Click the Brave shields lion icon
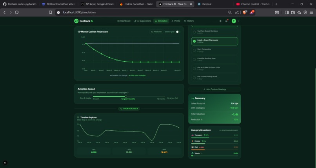The height and width of the screenshot is (168, 316). click(x=245, y=12)
